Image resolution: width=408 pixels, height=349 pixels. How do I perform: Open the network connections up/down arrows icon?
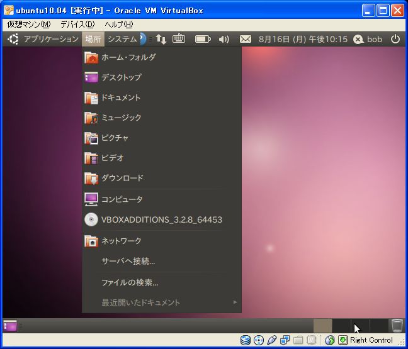[161, 39]
